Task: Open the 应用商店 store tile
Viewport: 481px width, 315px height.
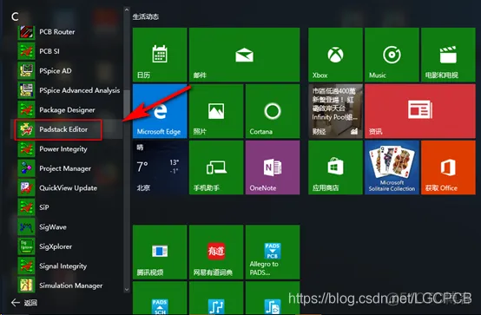Action: click(x=335, y=167)
